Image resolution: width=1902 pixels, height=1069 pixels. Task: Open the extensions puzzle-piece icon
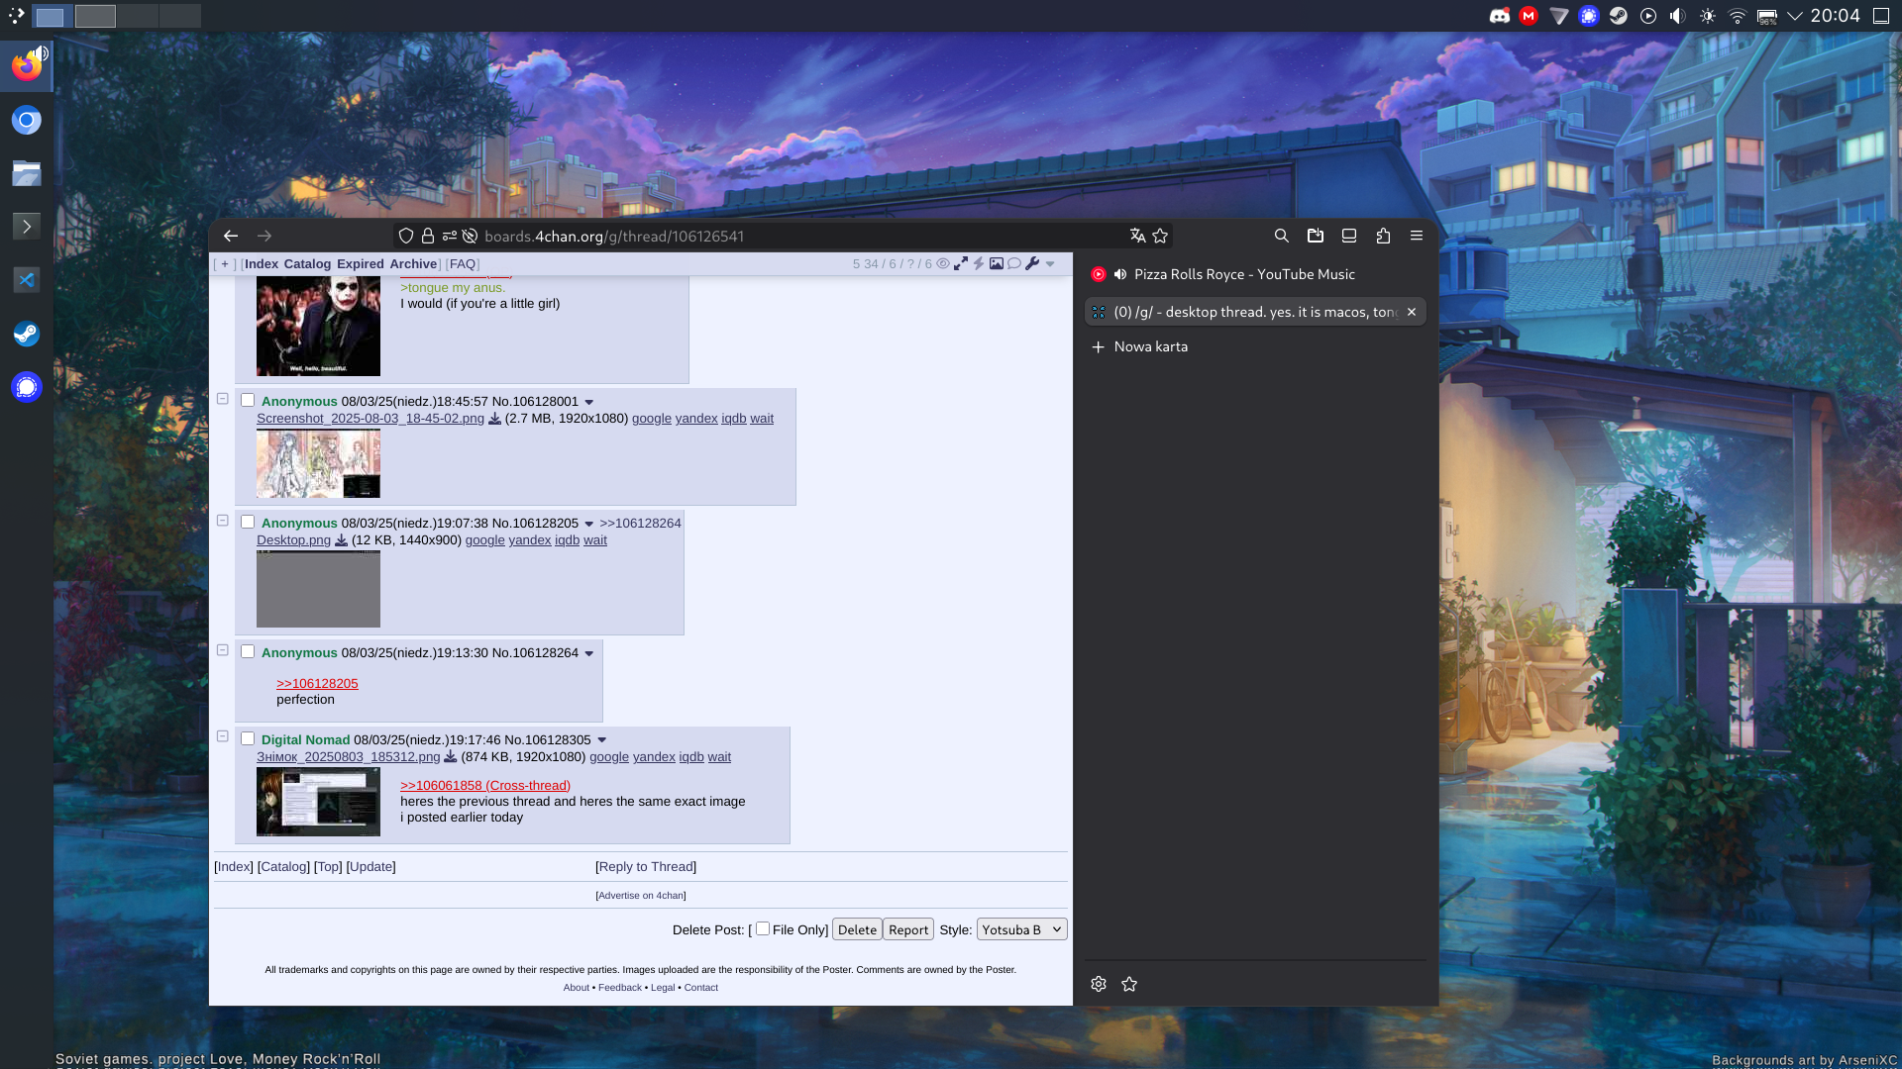click(x=1383, y=236)
